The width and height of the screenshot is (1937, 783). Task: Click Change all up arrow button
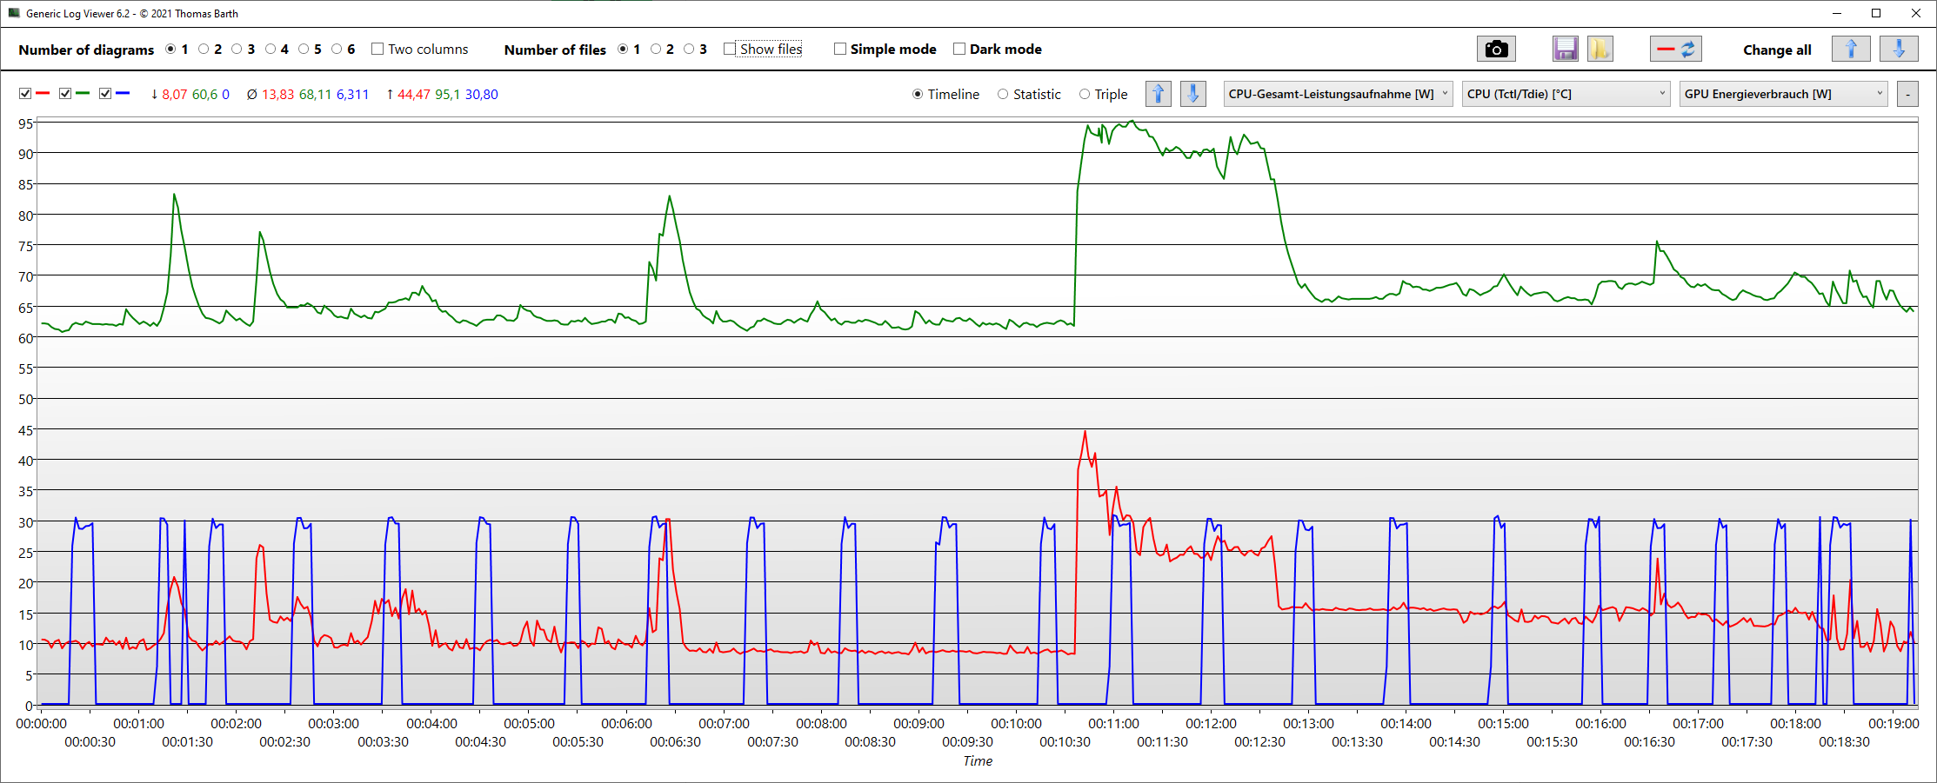click(x=1851, y=49)
